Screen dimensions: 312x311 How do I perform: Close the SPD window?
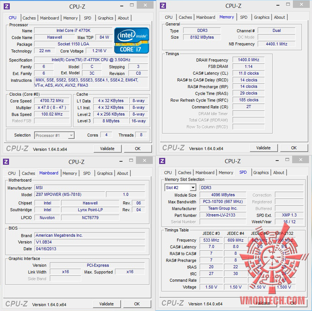(x=301, y=159)
